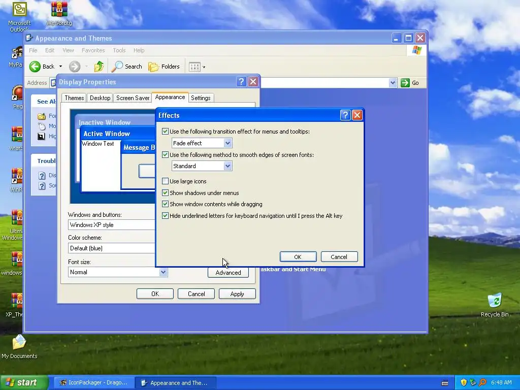This screenshot has height=390, width=520.
Task: Expand the Address bar dropdown arrow
Action: point(393,83)
